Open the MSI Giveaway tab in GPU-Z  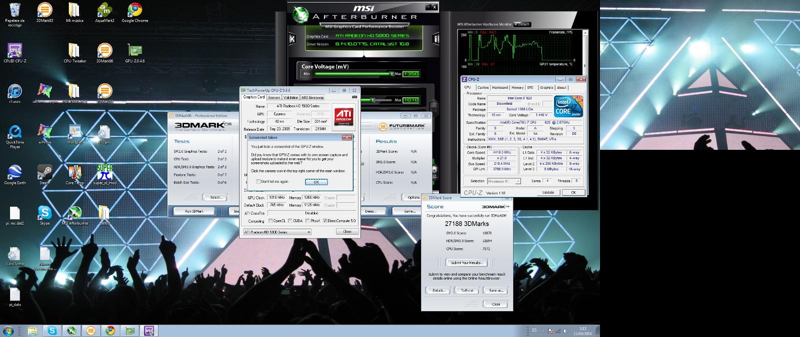[312, 98]
